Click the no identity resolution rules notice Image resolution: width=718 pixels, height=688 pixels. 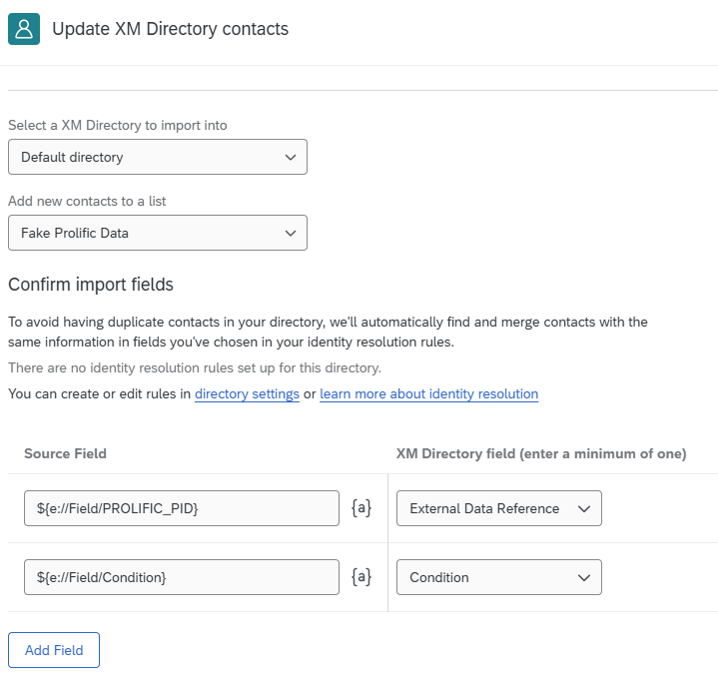[x=195, y=367]
